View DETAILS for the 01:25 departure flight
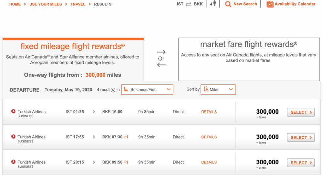Image resolution: width=323 pixels, height=175 pixels. pyautogui.click(x=209, y=112)
